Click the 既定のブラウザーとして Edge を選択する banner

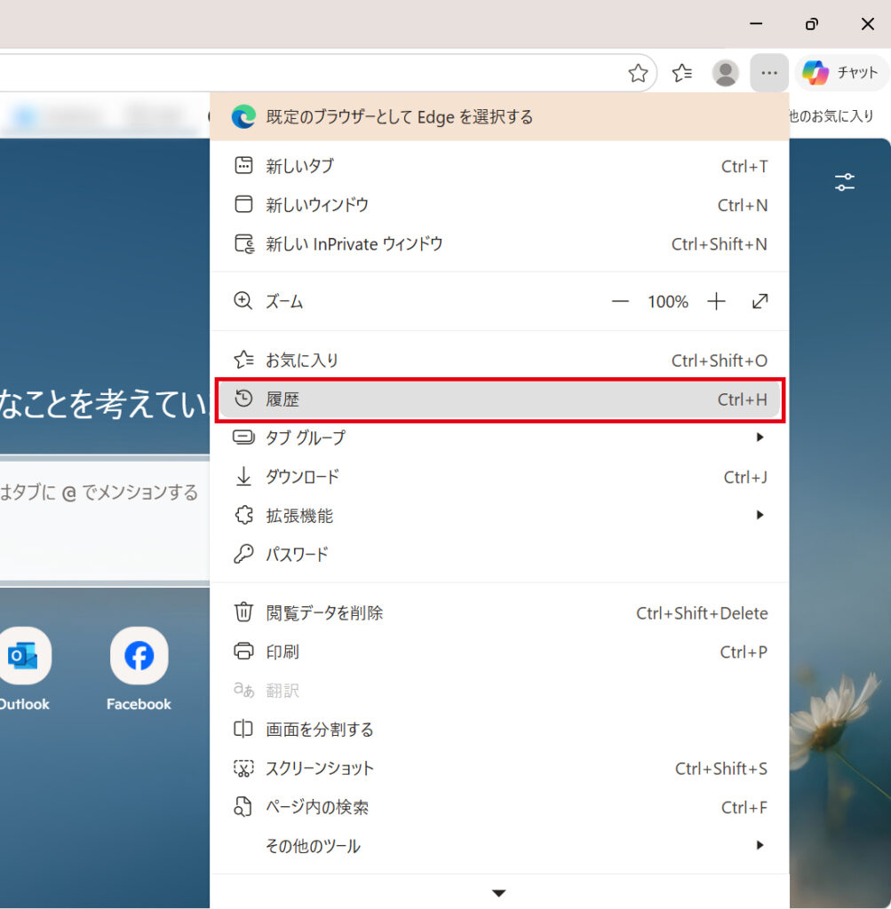[x=499, y=117]
